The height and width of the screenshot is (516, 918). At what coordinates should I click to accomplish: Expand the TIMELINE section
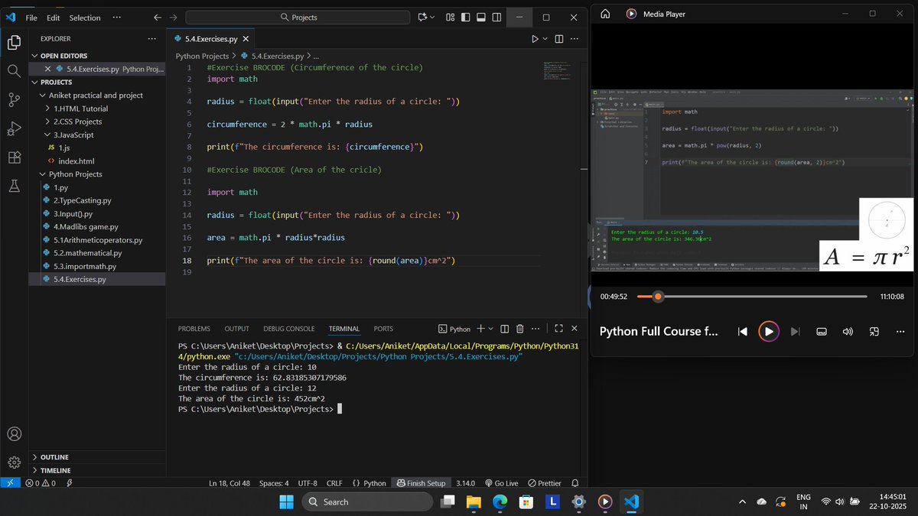pos(34,470)
